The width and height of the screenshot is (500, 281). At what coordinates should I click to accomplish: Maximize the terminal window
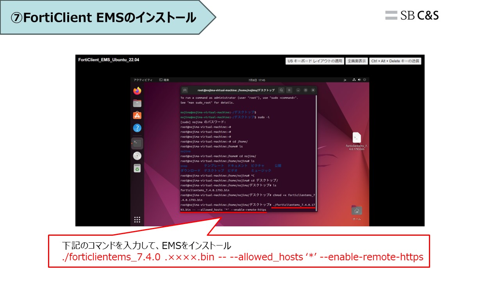pos(305,90)
